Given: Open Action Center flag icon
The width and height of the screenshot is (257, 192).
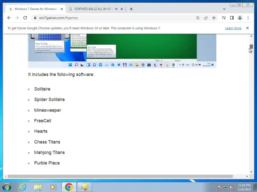Looking at the screenshot, I should [x=220, y=187].
